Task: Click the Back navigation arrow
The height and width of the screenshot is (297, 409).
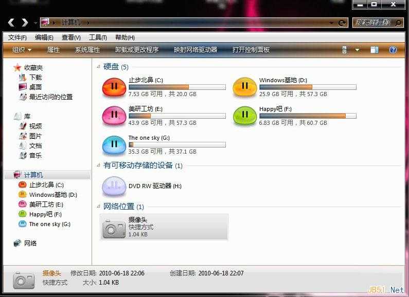Action: tap(11, 23)
